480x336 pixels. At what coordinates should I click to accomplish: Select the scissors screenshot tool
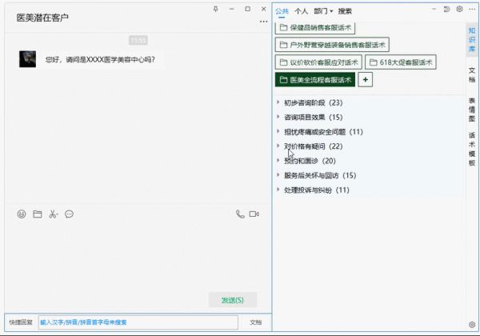tap(53, 214)
